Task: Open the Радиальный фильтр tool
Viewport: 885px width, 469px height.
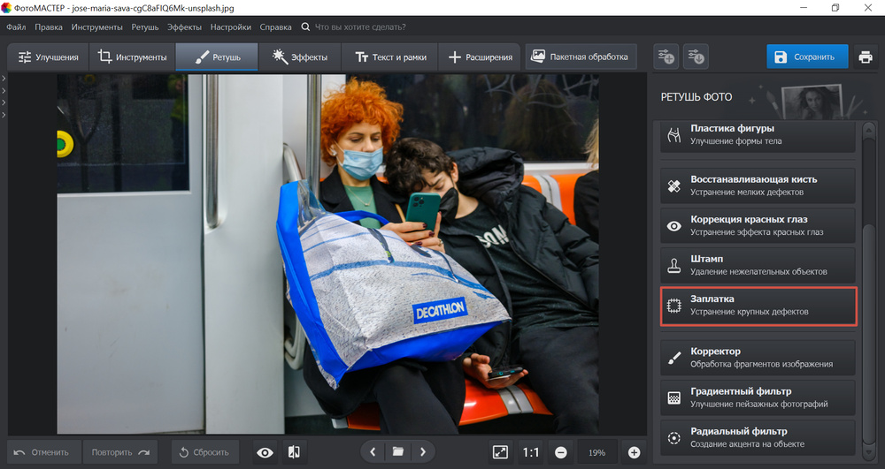Action: tap(758, 437)
